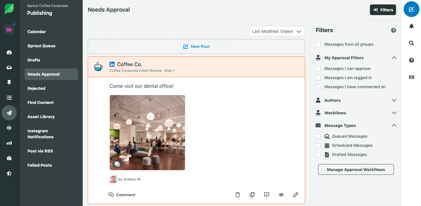
Task: Open the dashboard gauge icon in sidebar
Action: pos(9,52)
